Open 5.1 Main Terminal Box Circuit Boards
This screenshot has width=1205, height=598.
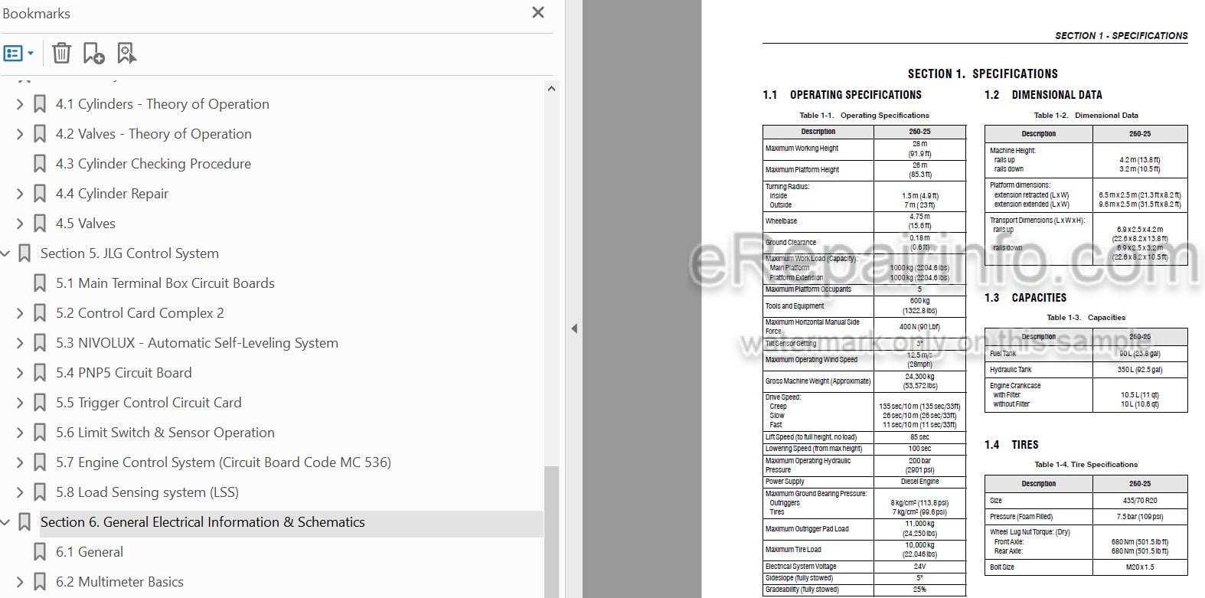click(165, 283)
